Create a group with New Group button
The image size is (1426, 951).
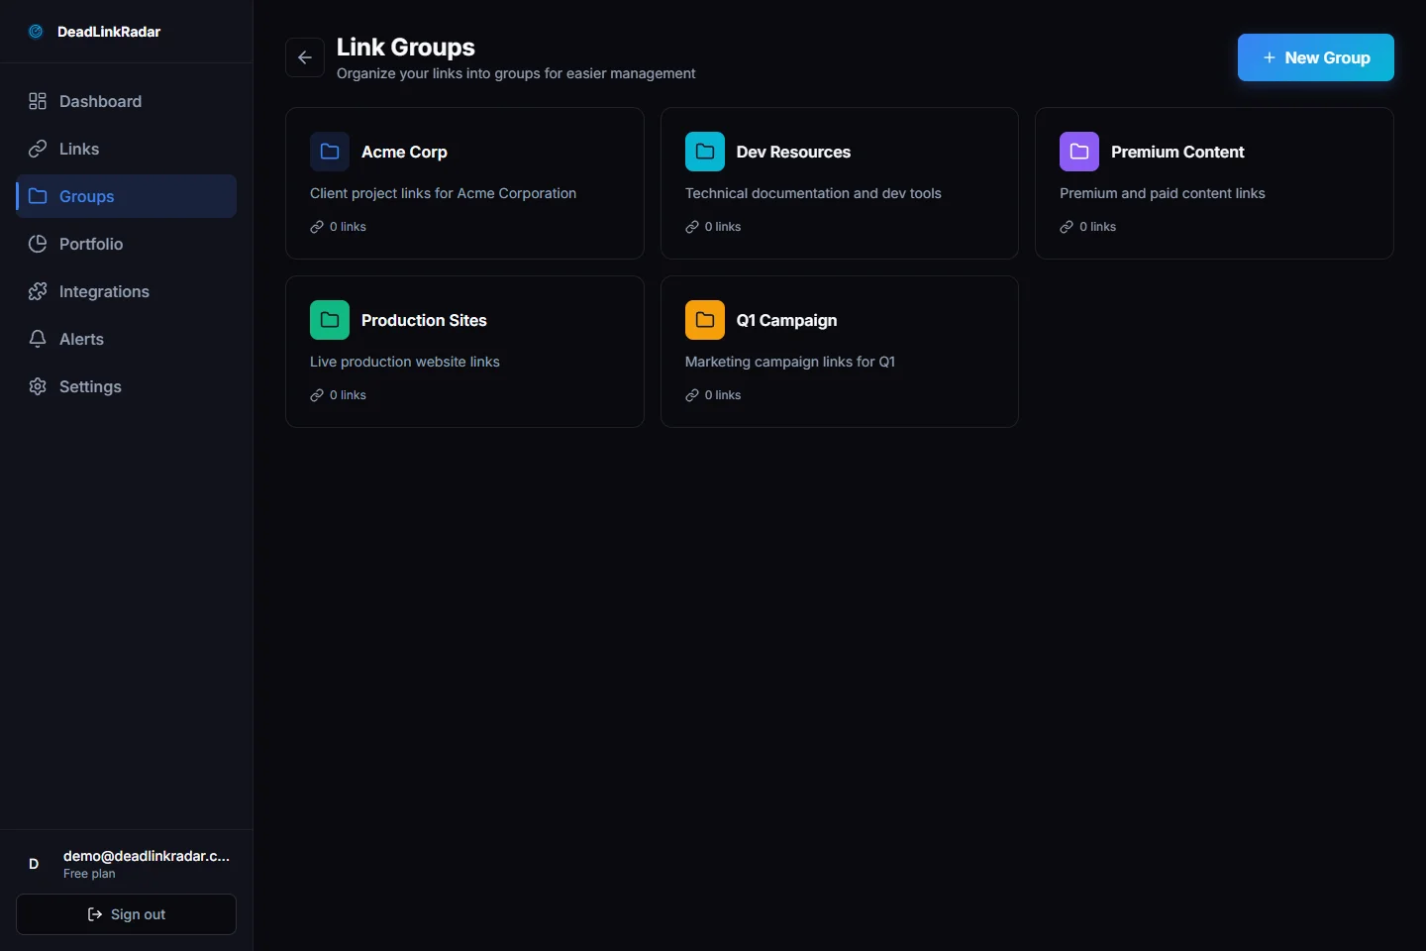click(1315, 57)
